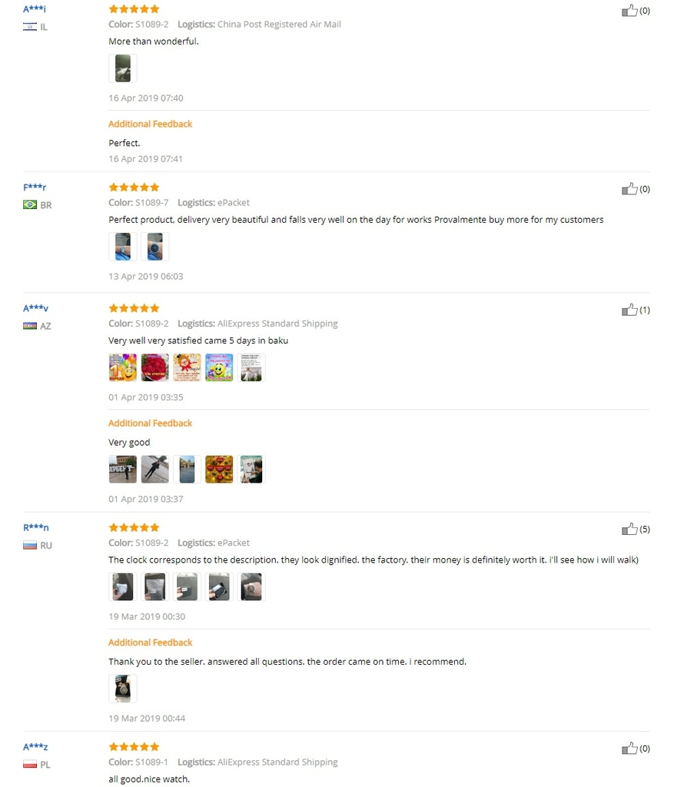Open the photo in A***i's 'More than wonderful' review

coord(123,68)
